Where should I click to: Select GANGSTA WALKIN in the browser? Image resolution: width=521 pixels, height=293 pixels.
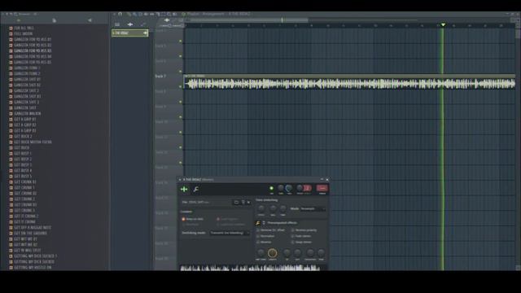(x=27, y=114)
